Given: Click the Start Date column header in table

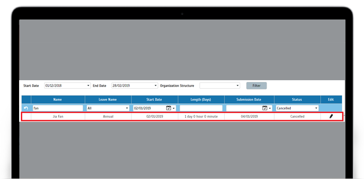Looking at the screenshot, I should pyautogui.click(x=154, y=99).
